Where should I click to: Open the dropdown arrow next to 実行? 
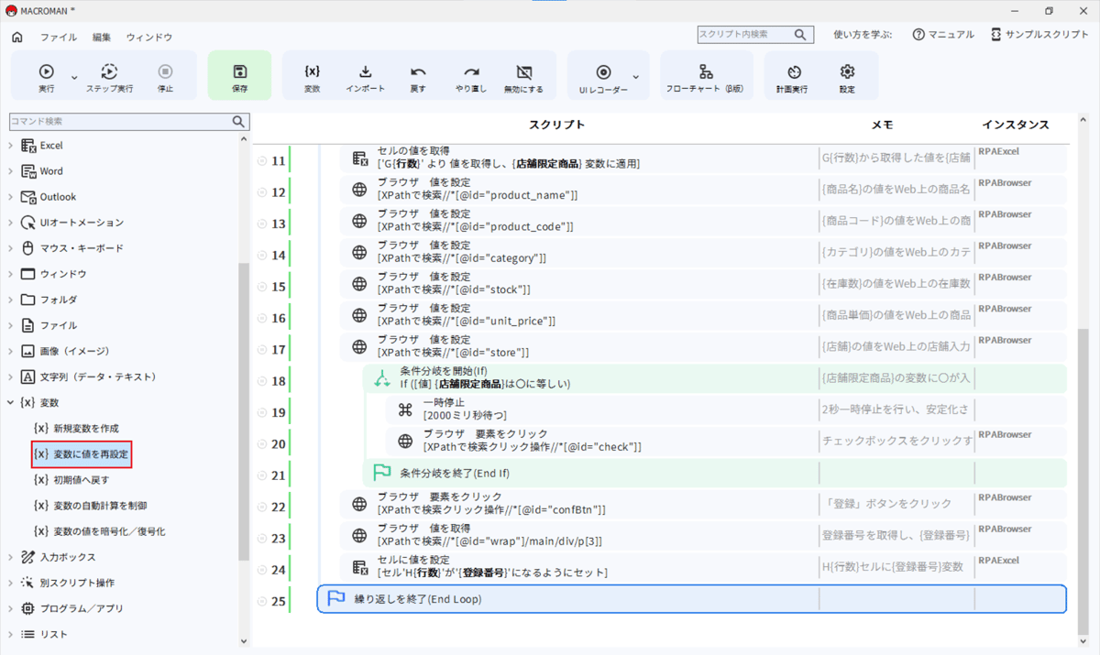74,78
